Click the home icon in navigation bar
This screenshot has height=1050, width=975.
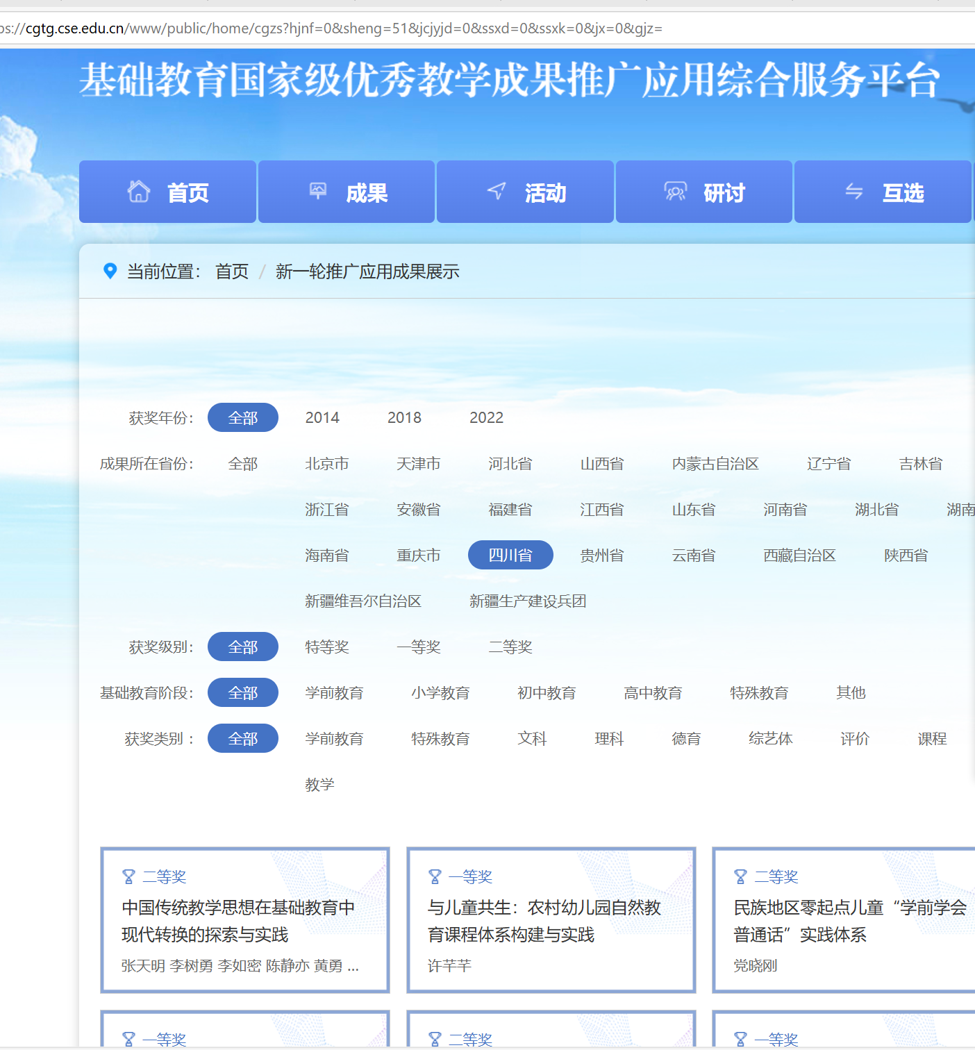click(x=139, y=192)
